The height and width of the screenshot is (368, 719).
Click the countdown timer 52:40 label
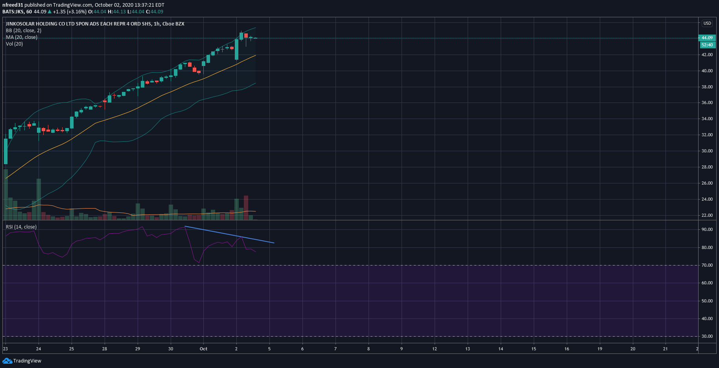tap(707, 45)
